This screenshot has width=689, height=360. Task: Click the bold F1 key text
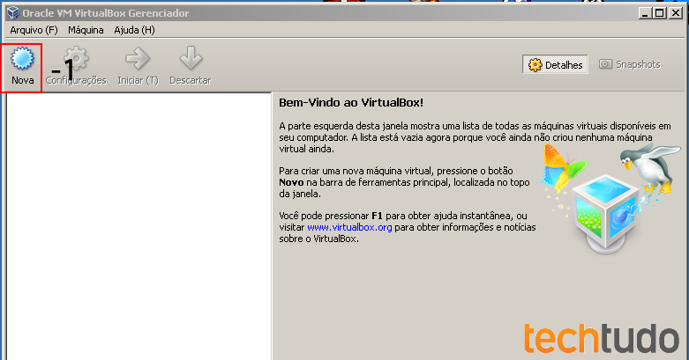pyautogui.click(x=377, y=216)
